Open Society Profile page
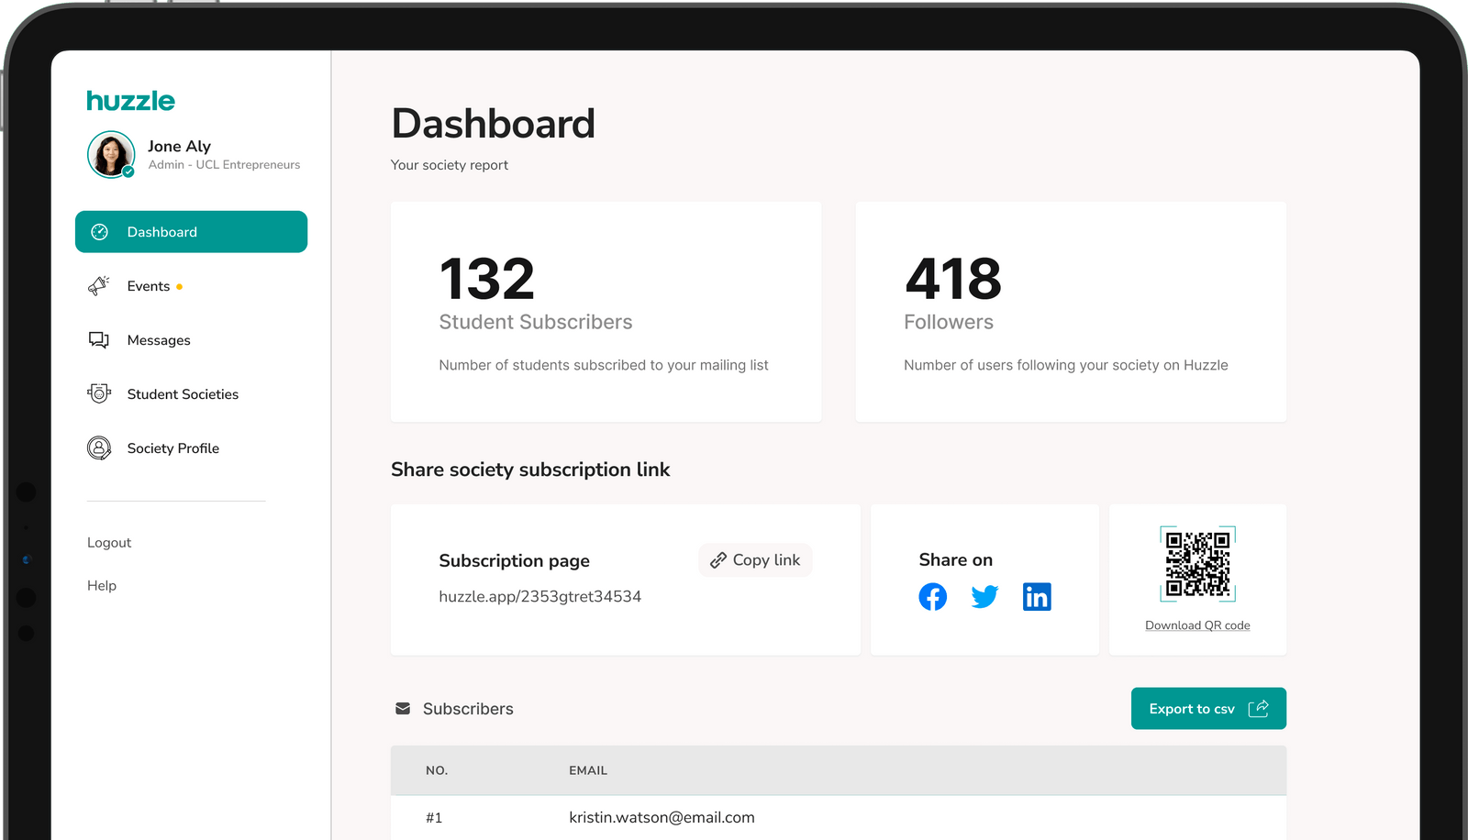This screenshot has height=840, width=1468. 173,448
